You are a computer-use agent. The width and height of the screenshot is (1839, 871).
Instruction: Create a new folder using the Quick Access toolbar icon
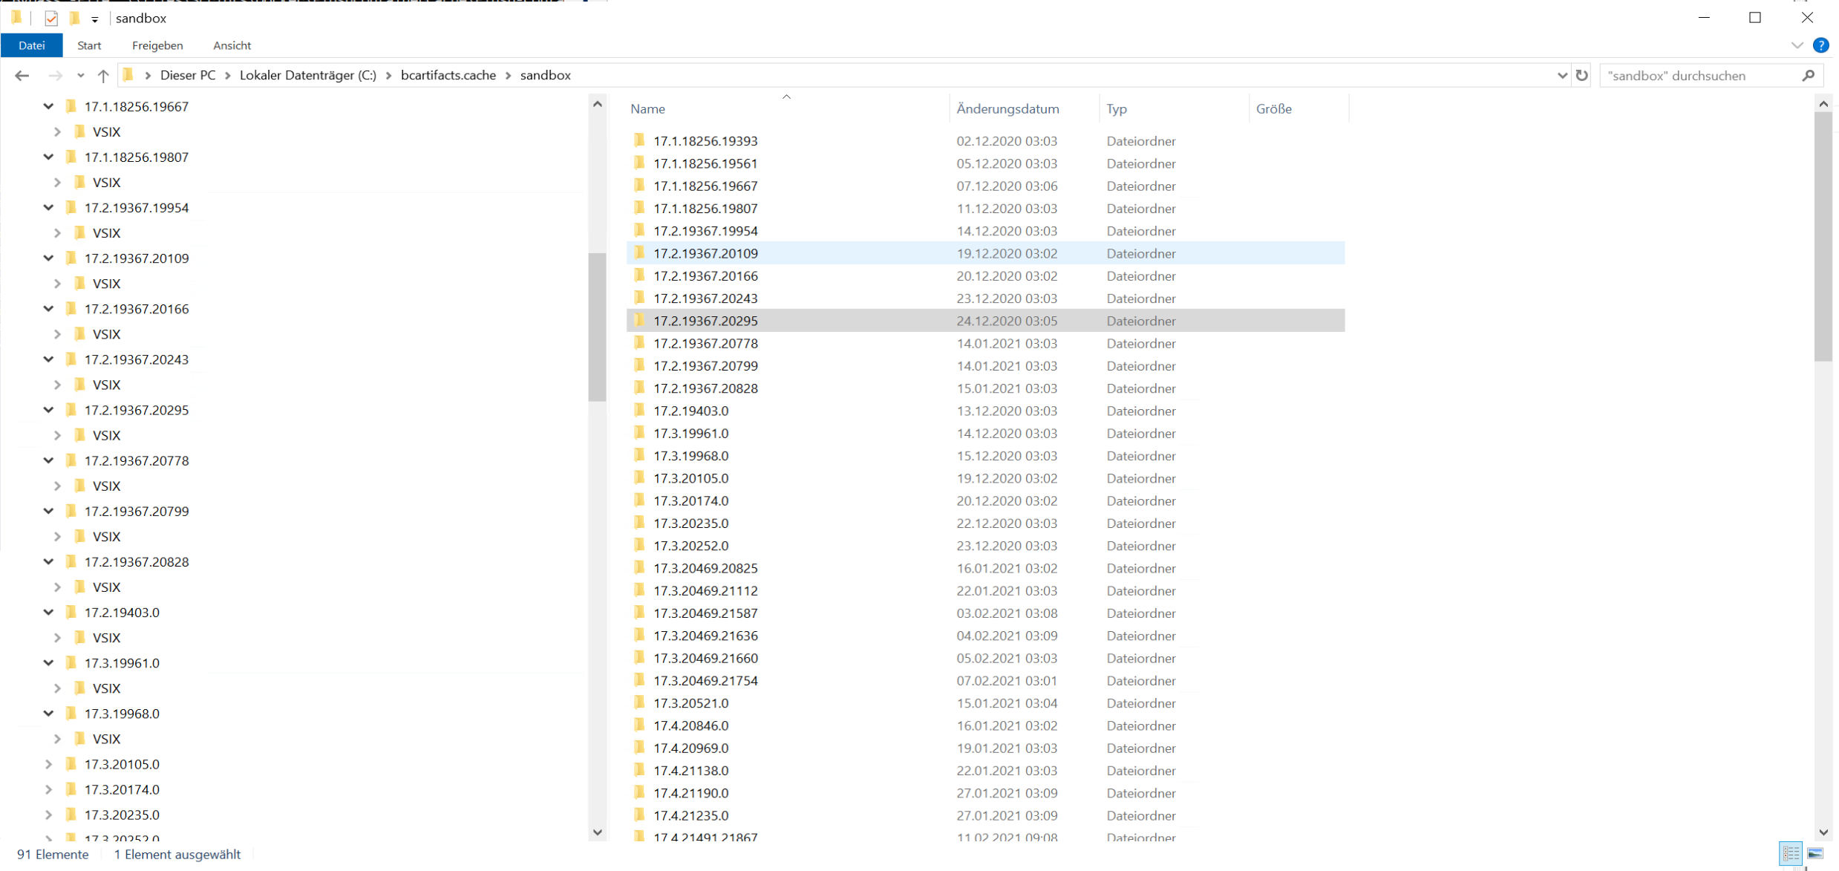[75, 18]
